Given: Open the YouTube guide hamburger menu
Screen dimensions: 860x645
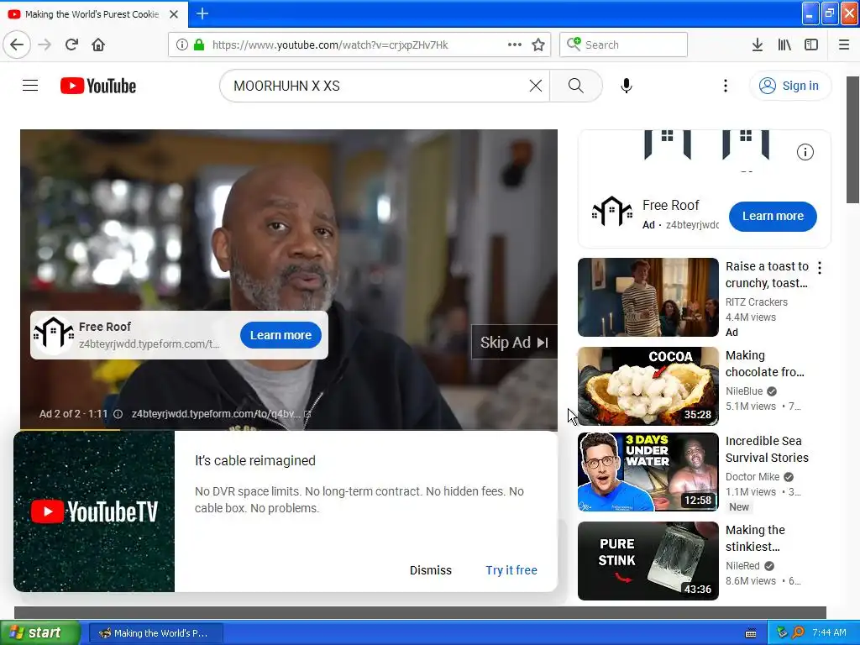Looking at the screenshot, I should [x=30, y=86].
